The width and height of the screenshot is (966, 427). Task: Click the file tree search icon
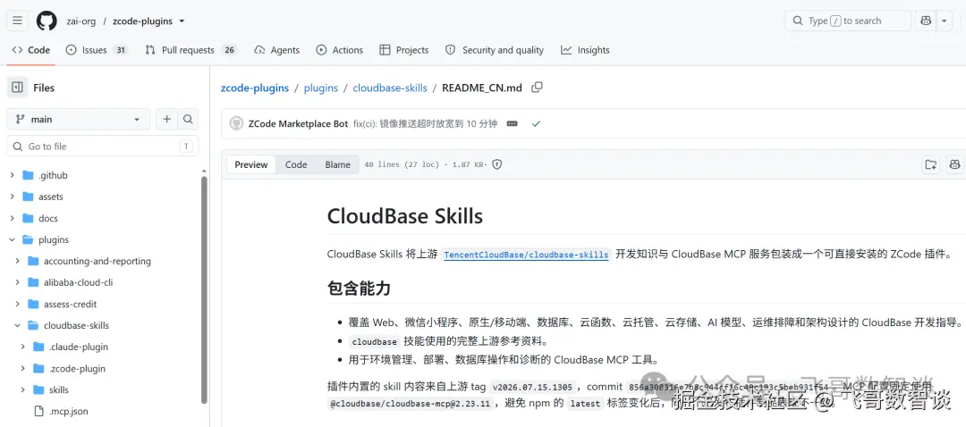pos(188,120)
